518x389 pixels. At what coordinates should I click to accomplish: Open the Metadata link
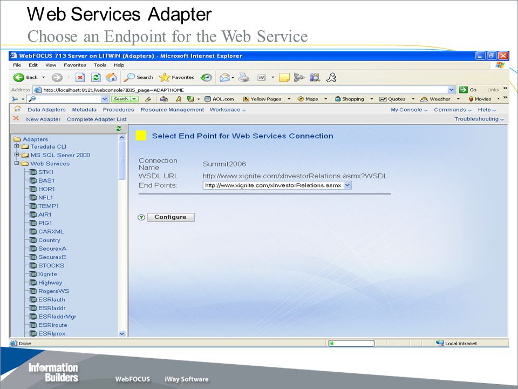(84, 110)
